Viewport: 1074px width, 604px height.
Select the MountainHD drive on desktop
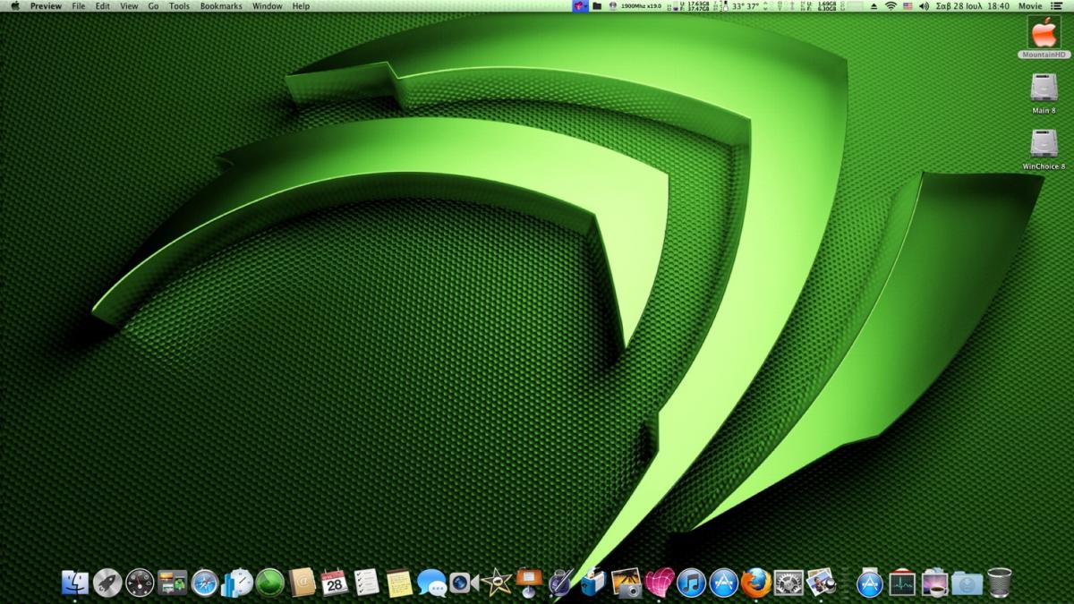[x=1044, y=38]
